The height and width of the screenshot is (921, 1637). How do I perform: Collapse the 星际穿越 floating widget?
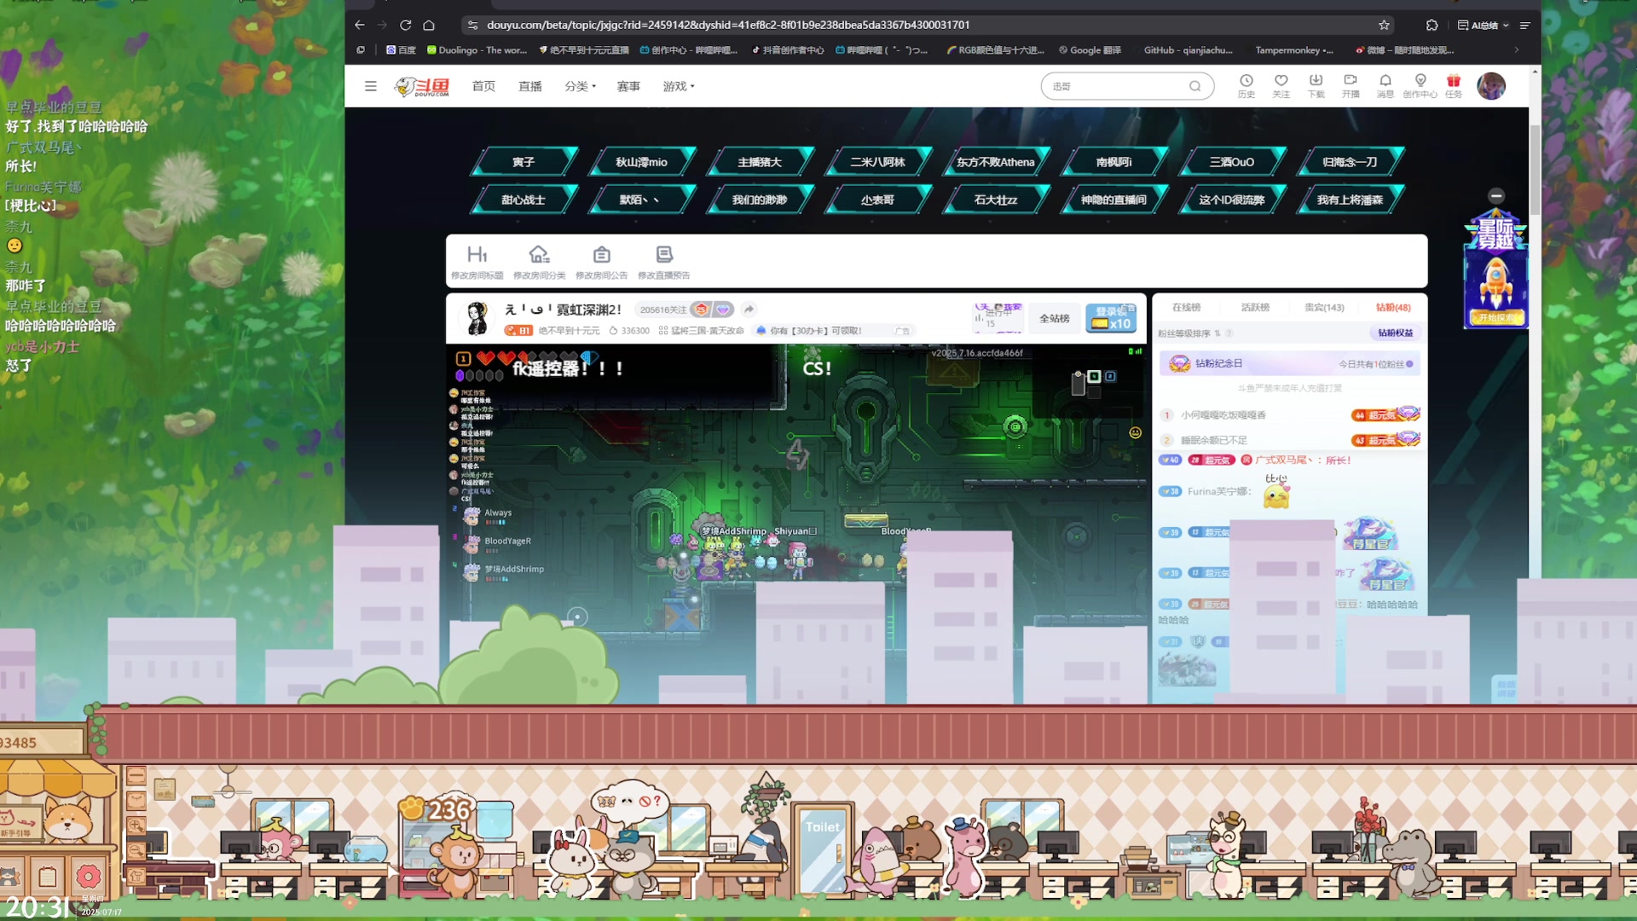pyautogui.click(x=1496, y=196)
